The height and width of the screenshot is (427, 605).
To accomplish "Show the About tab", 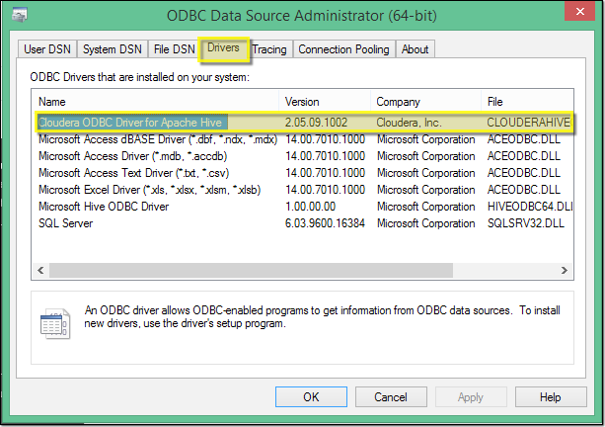I will click(416, 49).
